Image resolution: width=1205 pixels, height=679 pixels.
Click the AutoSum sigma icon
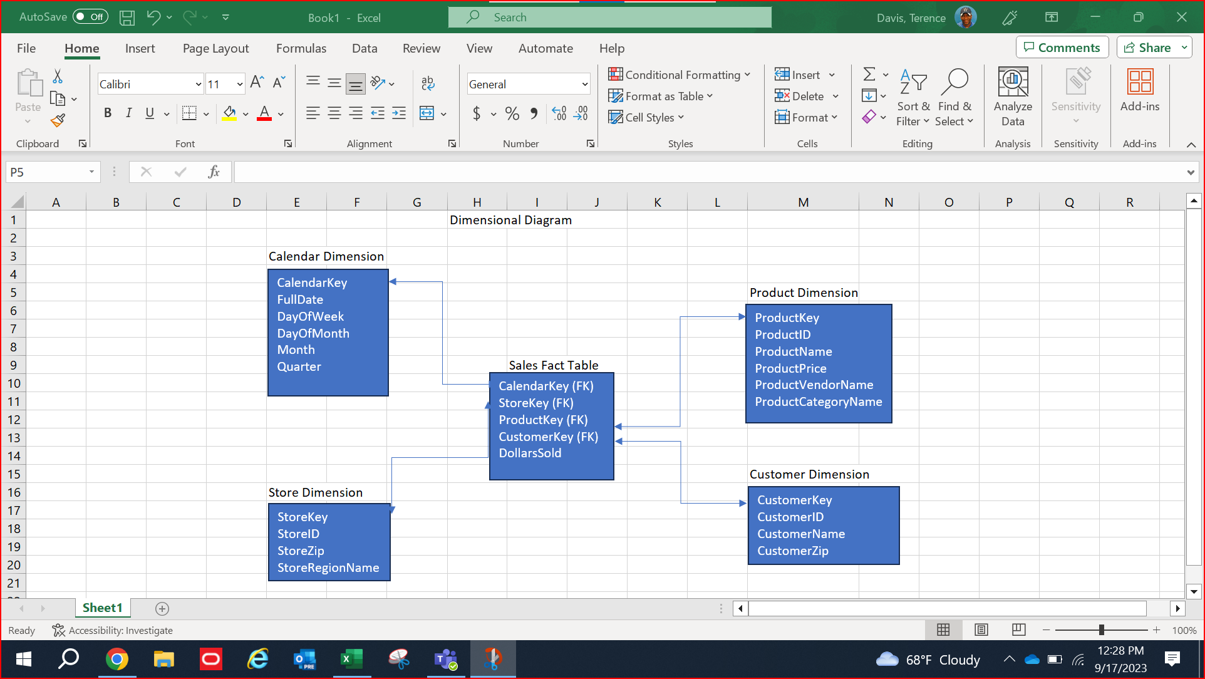tap(869, 75)
